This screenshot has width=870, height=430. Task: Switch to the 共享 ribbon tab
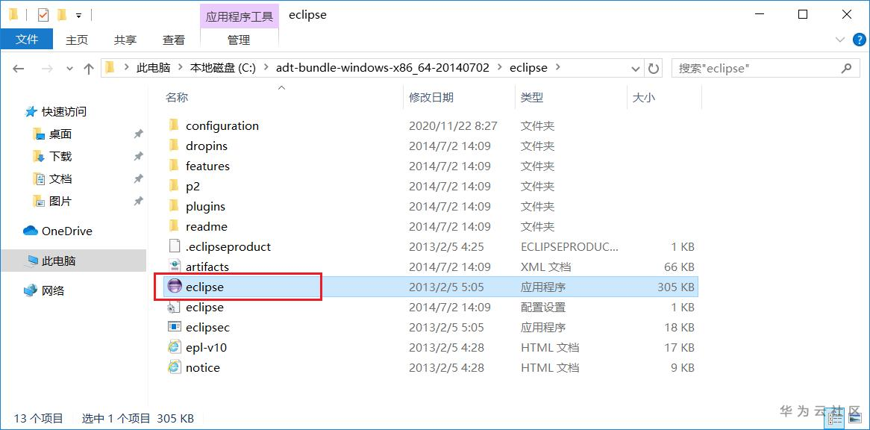pyautogui.click(x=125, y=40)
